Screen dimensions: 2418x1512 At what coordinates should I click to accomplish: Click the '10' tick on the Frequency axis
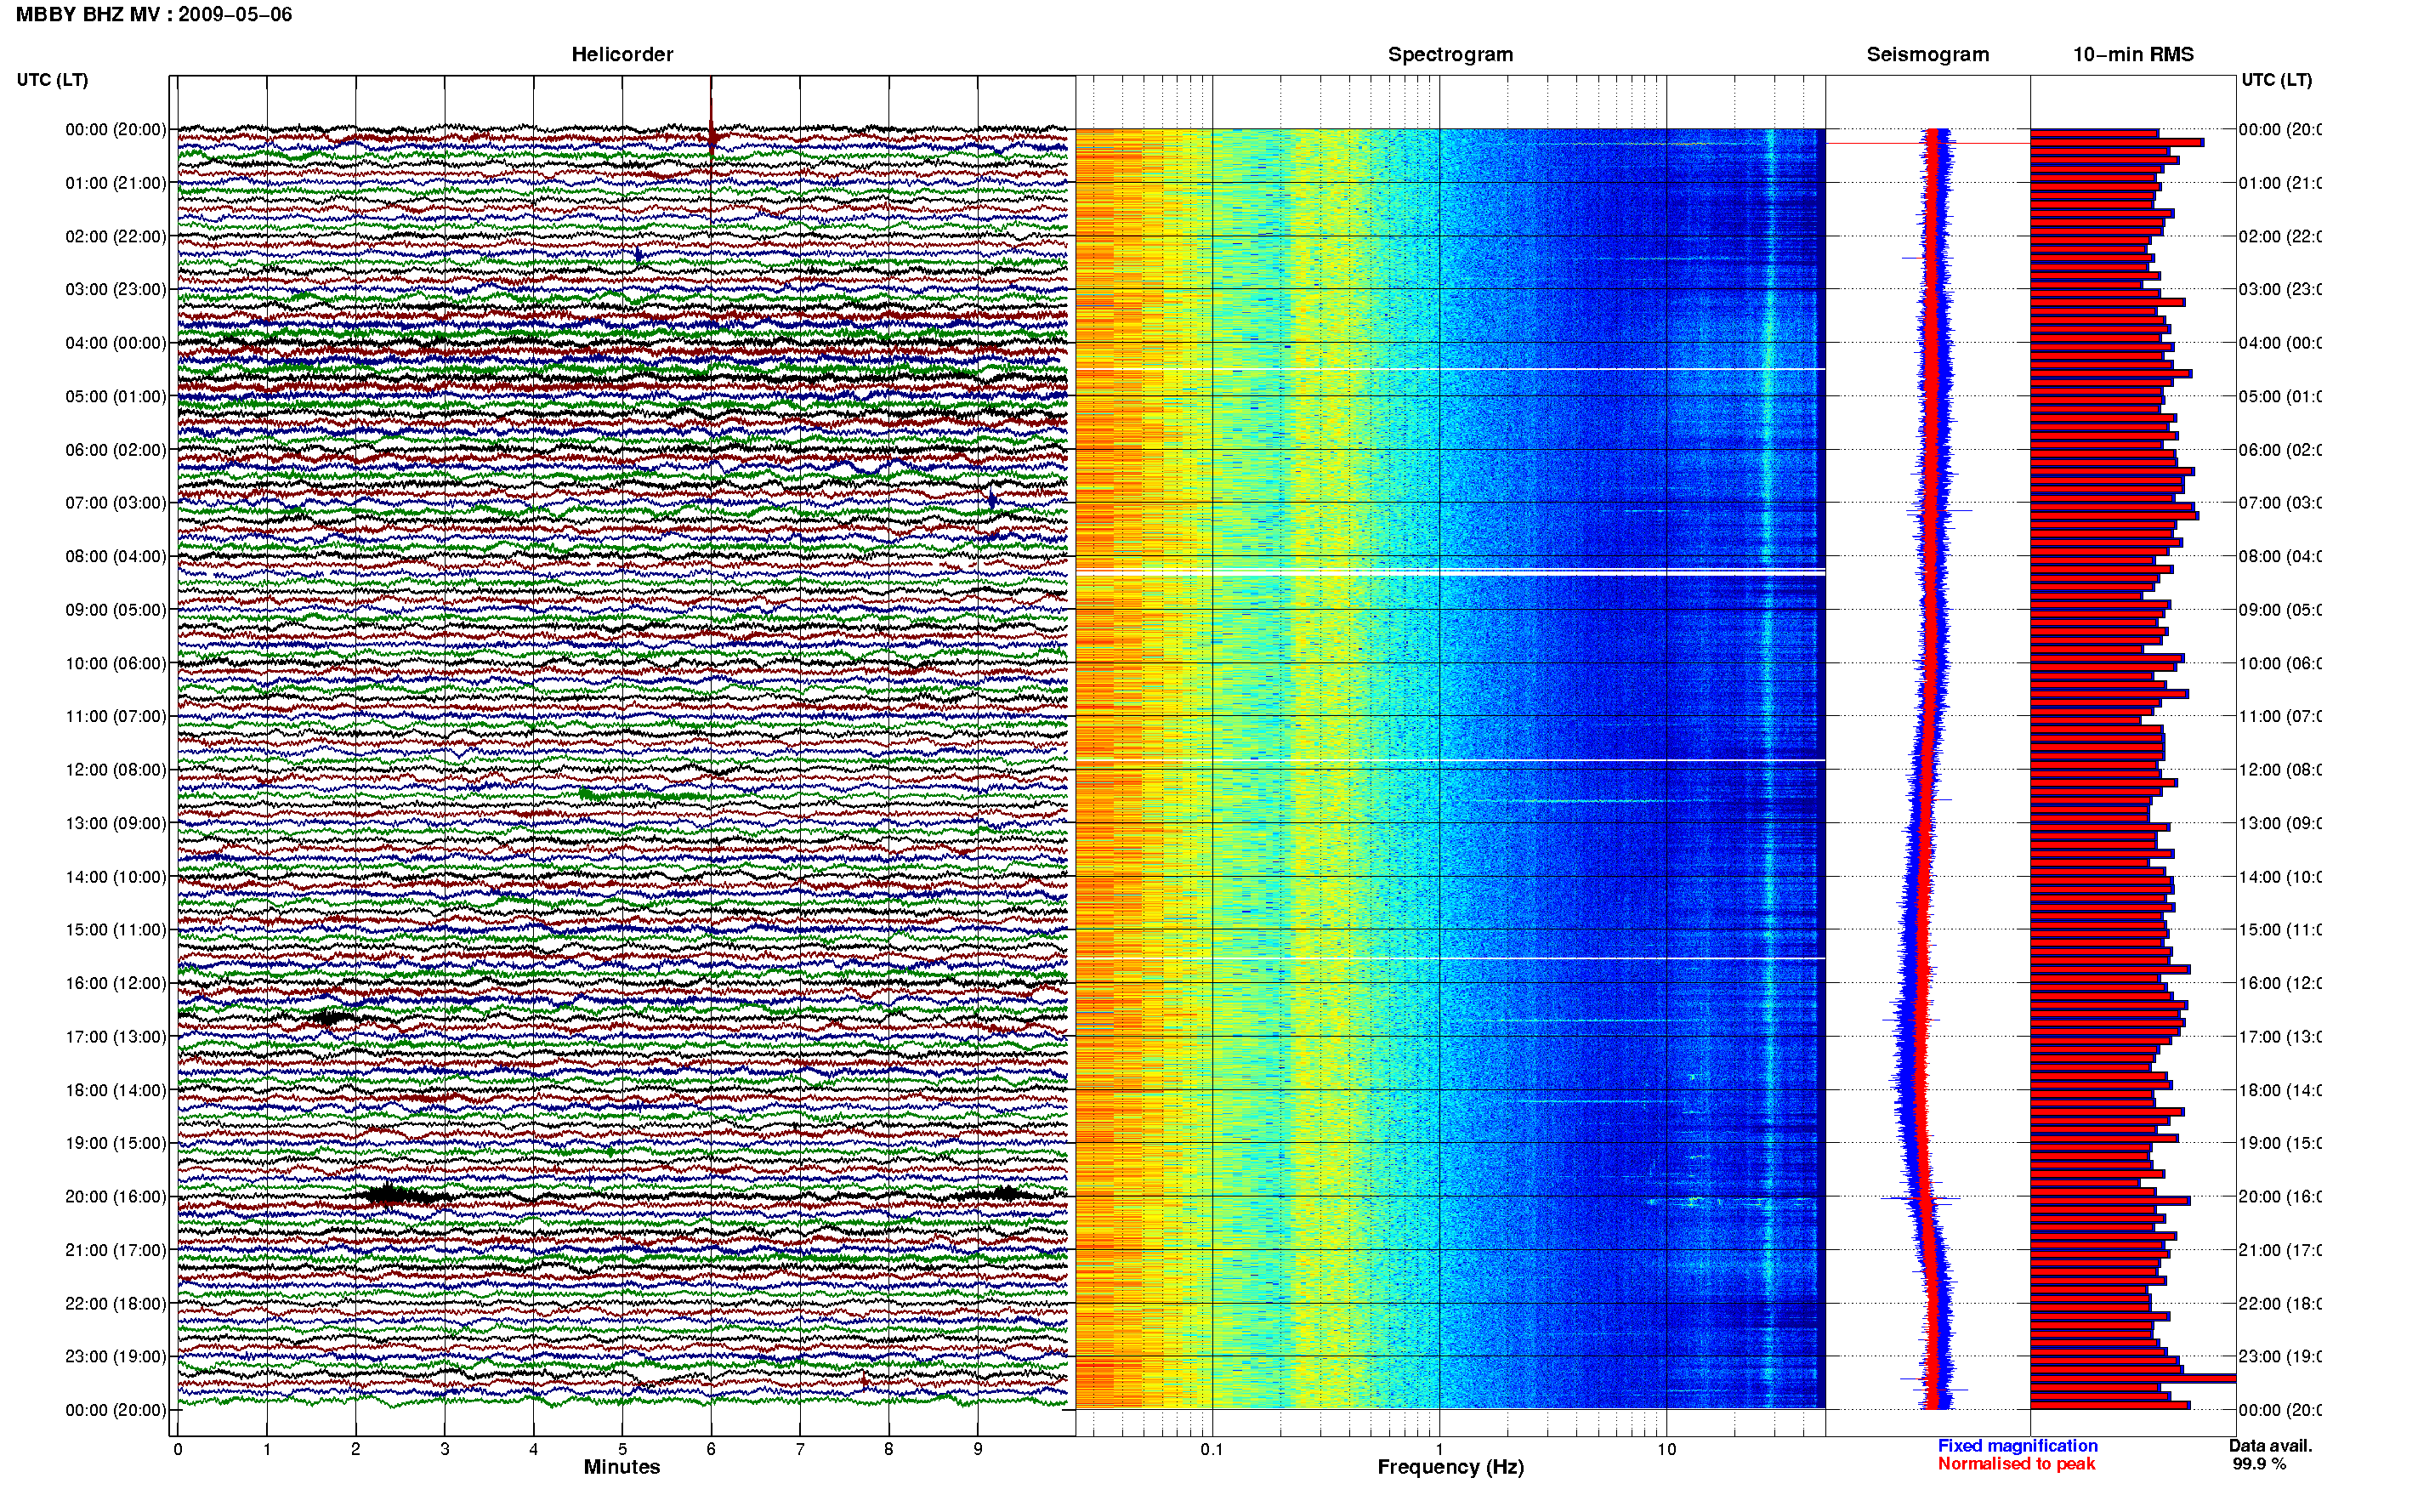pyautogui.click(x=1666, y=1450)
